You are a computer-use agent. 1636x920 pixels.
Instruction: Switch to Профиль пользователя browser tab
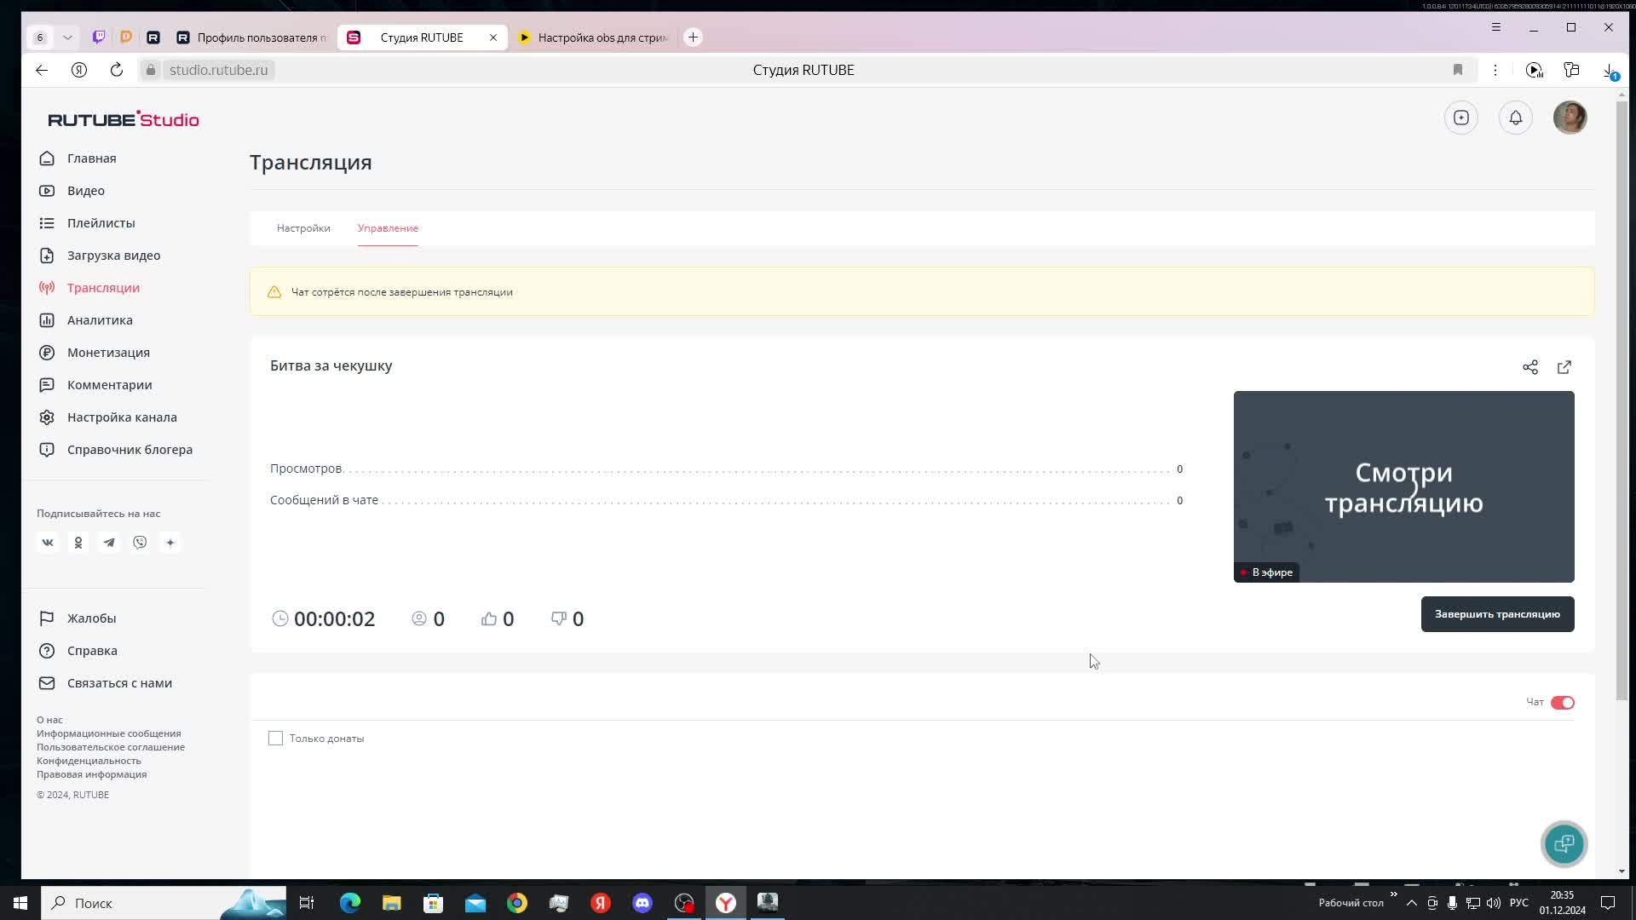(x=252, y=37)
